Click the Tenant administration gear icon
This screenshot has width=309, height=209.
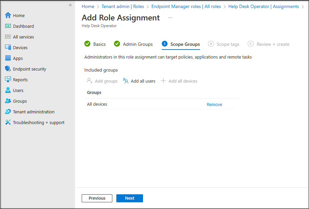pos(8,111)
